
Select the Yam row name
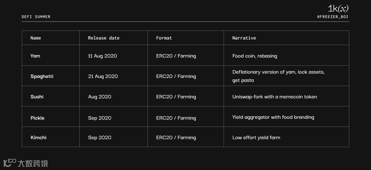[x=35, y=56]
